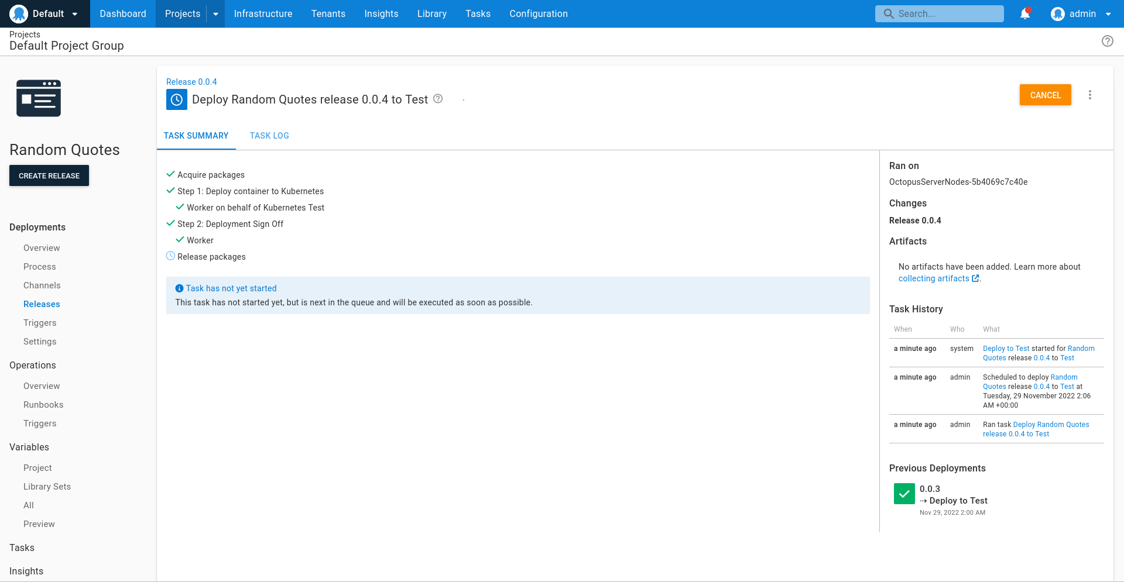Focus the Search input field
This screenshot has width=1124, height=582.
(x=939, y=13)
